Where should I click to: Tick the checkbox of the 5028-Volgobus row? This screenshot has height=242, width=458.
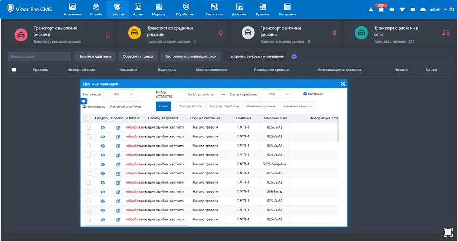[88, 164]
